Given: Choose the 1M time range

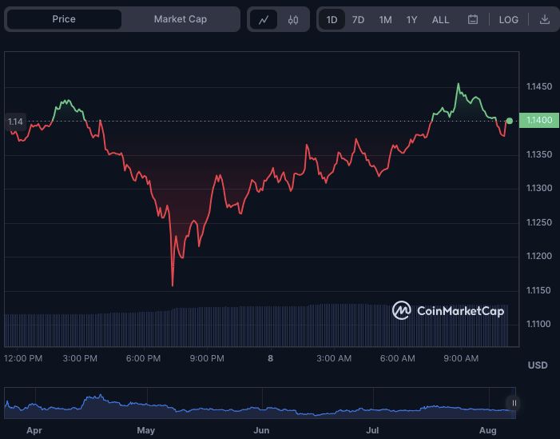Looking at the screenshot, I should pos(385,19).
